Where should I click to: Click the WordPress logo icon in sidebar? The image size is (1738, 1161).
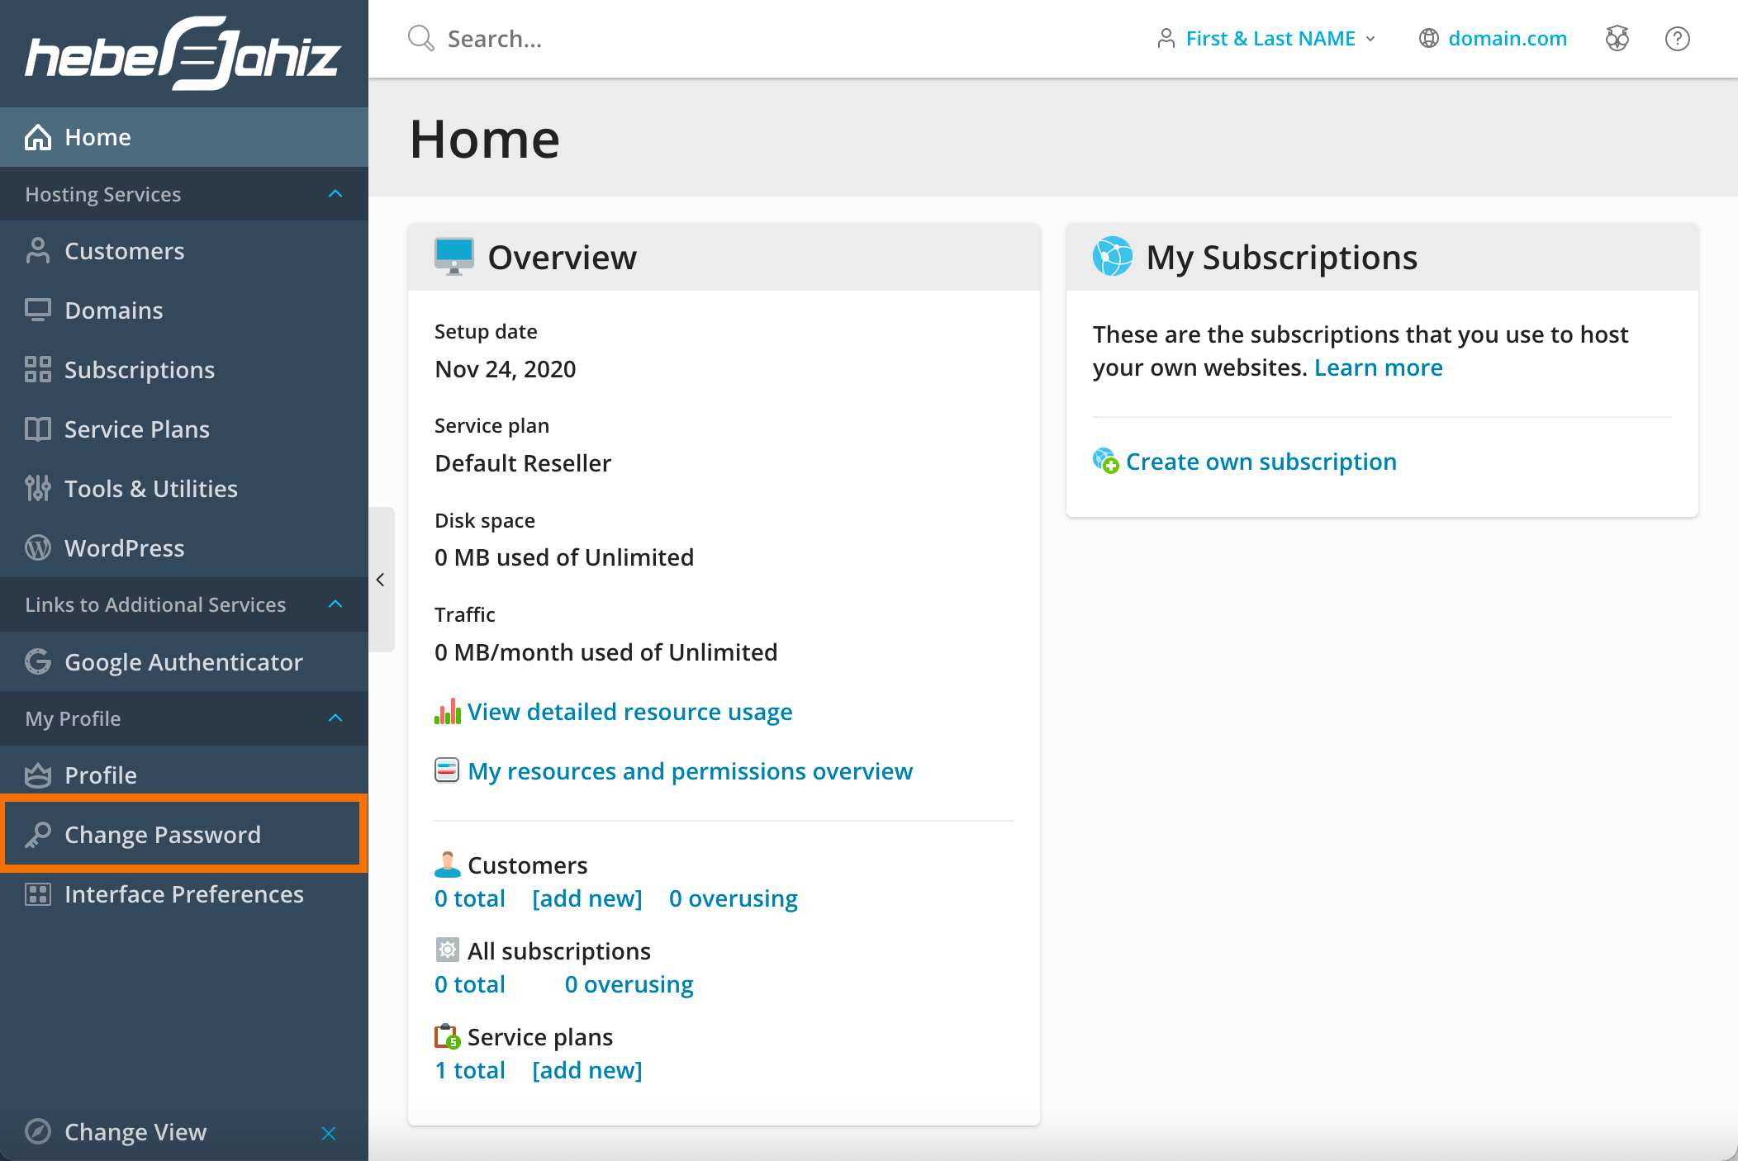(38, 548)
